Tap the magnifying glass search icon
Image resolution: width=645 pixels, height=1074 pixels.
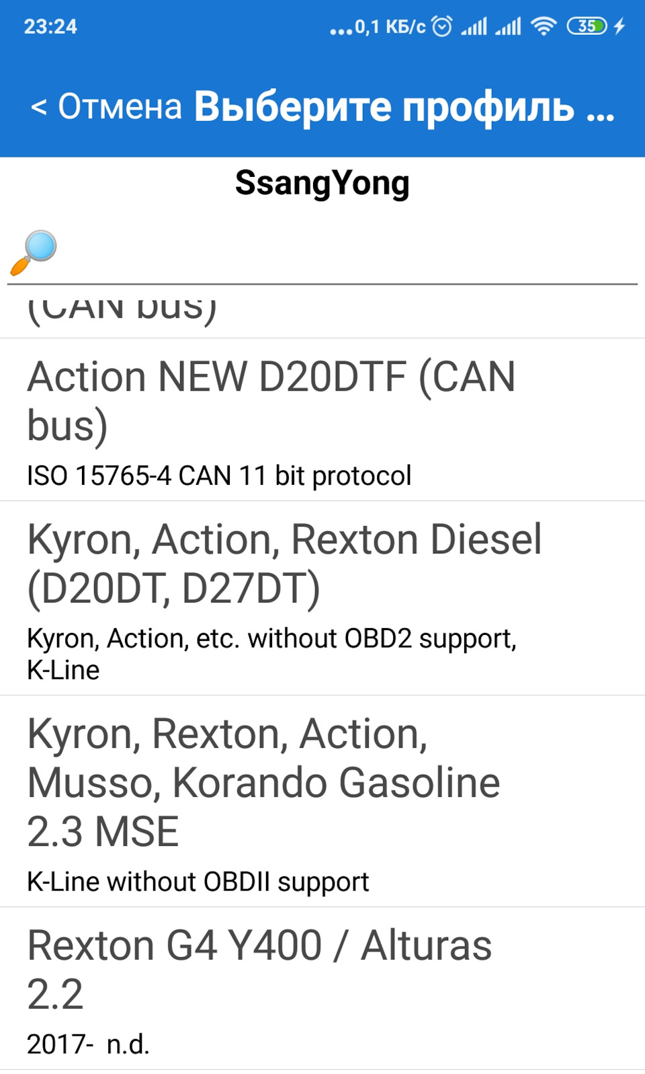(34, 253)
